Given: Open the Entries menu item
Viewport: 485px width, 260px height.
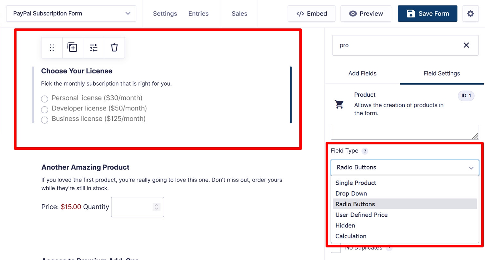Looking at the screenshot, I should [199, 14].
